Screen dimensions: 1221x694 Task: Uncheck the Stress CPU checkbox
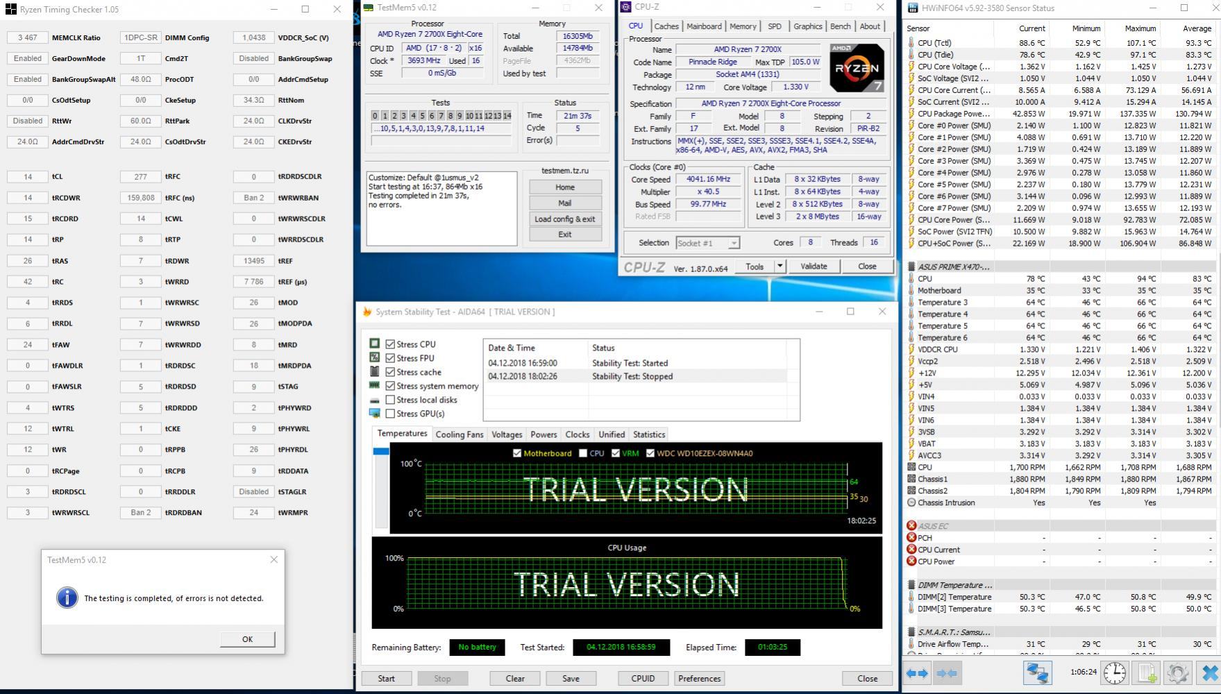click(390, 344)
